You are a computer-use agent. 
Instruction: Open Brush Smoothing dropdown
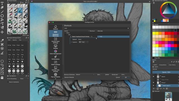tap(24, 79)
